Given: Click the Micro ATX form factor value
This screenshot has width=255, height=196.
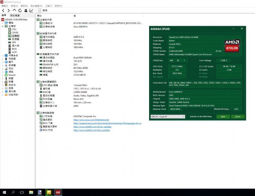Looking at the screenshot, I should [78, 99].
